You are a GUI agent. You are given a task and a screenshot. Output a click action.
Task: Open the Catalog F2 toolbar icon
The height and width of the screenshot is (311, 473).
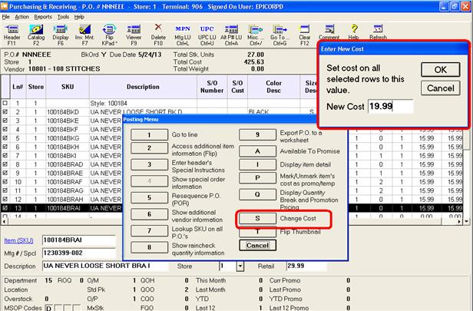37,31
